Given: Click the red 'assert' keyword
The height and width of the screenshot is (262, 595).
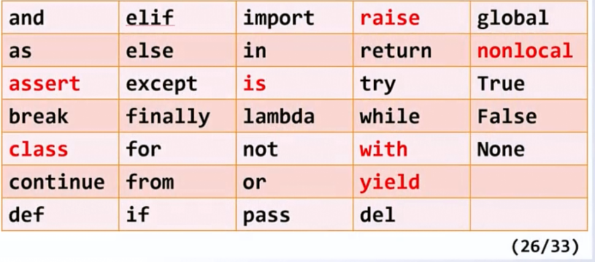Looking at the screenshot, I should pos(44,84).
